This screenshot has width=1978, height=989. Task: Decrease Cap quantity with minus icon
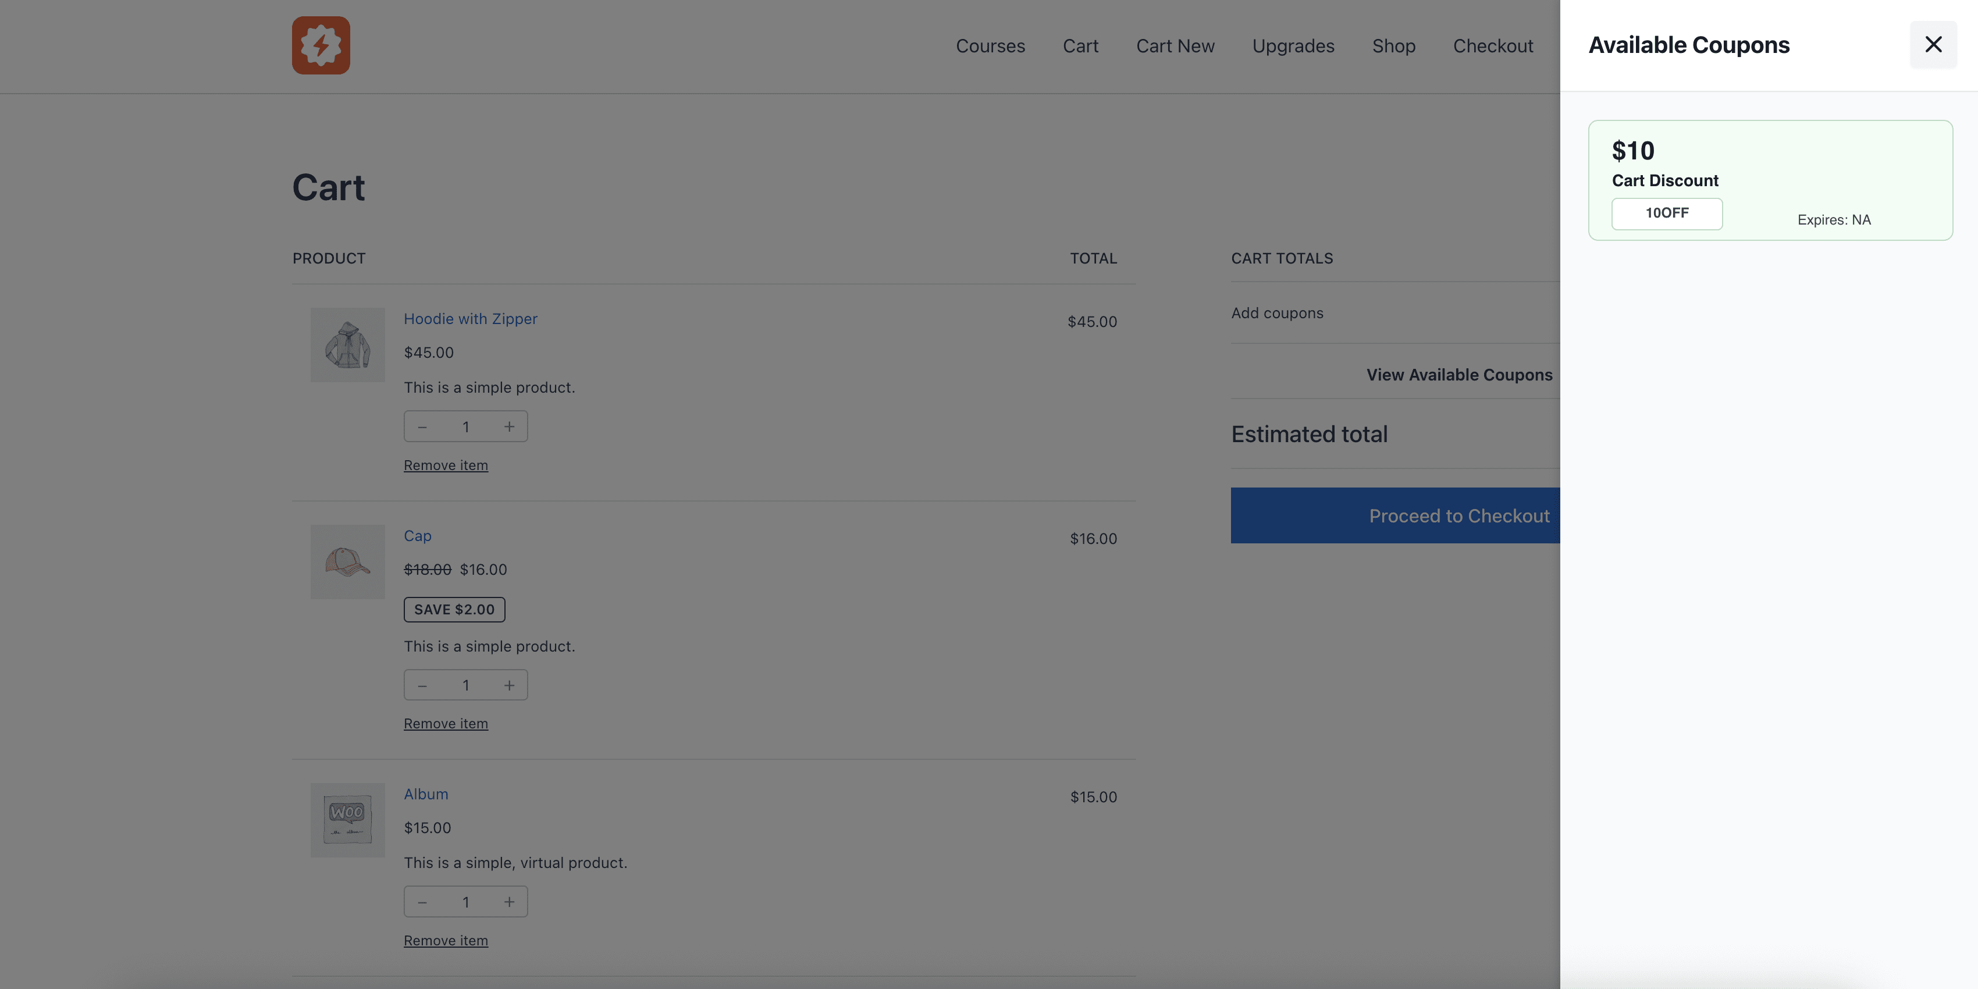point(422,686)
